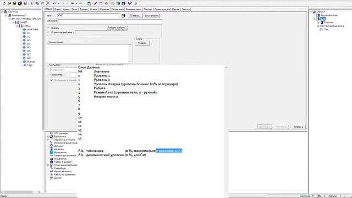352x198 pixels.
Task: Open the Паспорт tab
Action: pyautogui.click(x=148, y=9)
